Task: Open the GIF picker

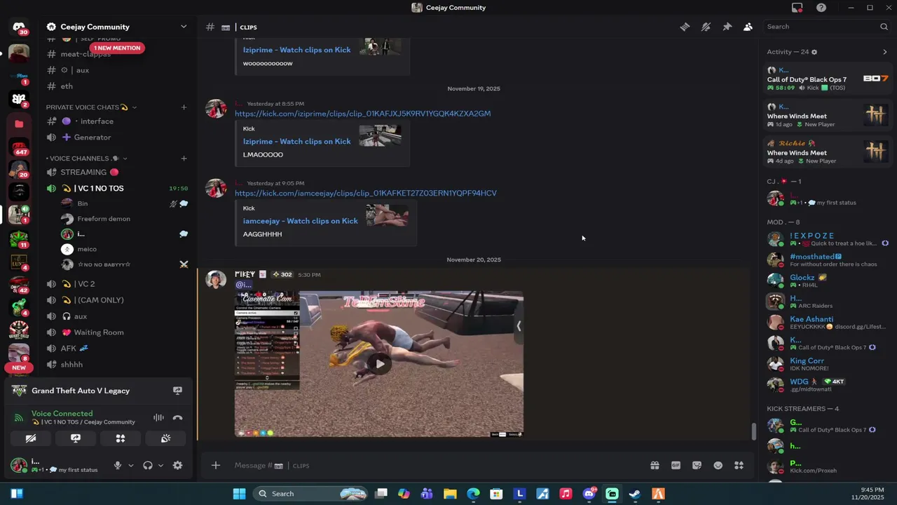Action: coord(676,465)
